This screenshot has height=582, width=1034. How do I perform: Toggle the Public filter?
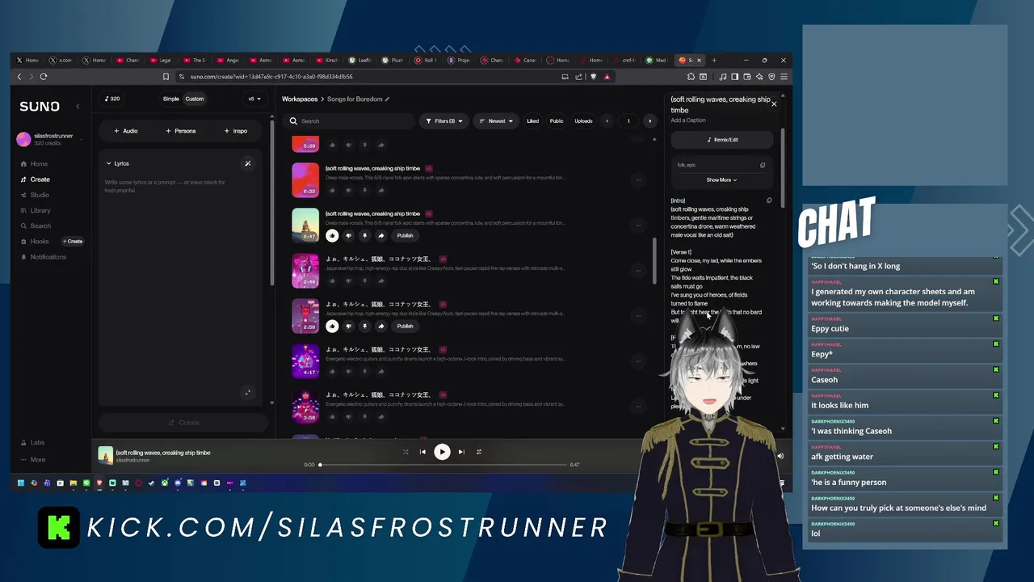click(x=557, y=121)
